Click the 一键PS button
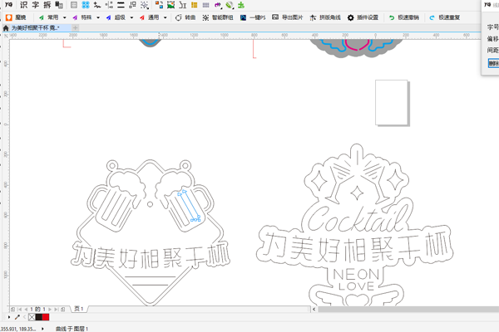The image size is (499, 332). [253, 17]
